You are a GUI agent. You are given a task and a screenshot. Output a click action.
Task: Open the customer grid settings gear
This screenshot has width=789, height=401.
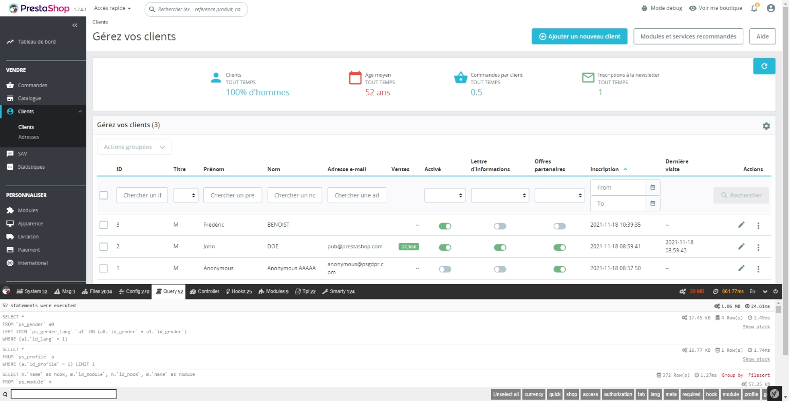766,126
